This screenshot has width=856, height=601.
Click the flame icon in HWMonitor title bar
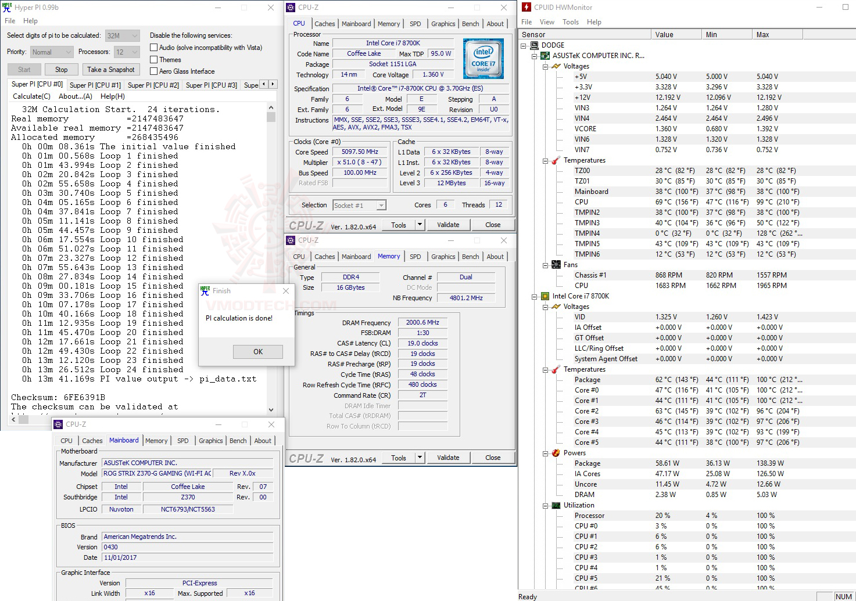527,7
